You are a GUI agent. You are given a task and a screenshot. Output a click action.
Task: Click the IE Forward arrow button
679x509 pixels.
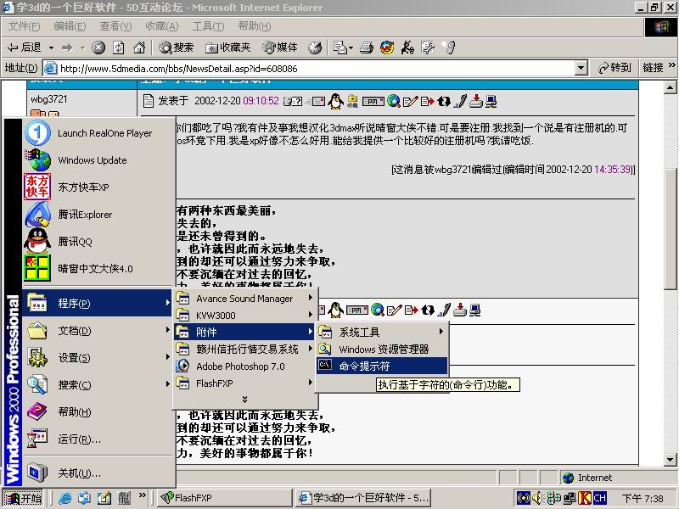[67, 48]
